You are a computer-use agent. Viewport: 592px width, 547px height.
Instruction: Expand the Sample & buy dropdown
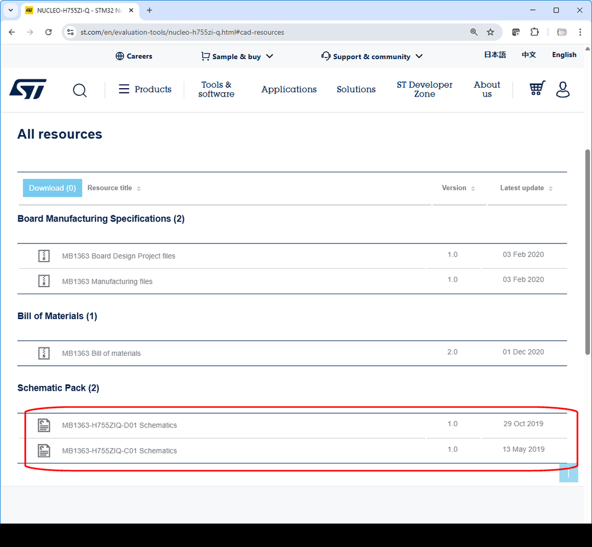269,56
